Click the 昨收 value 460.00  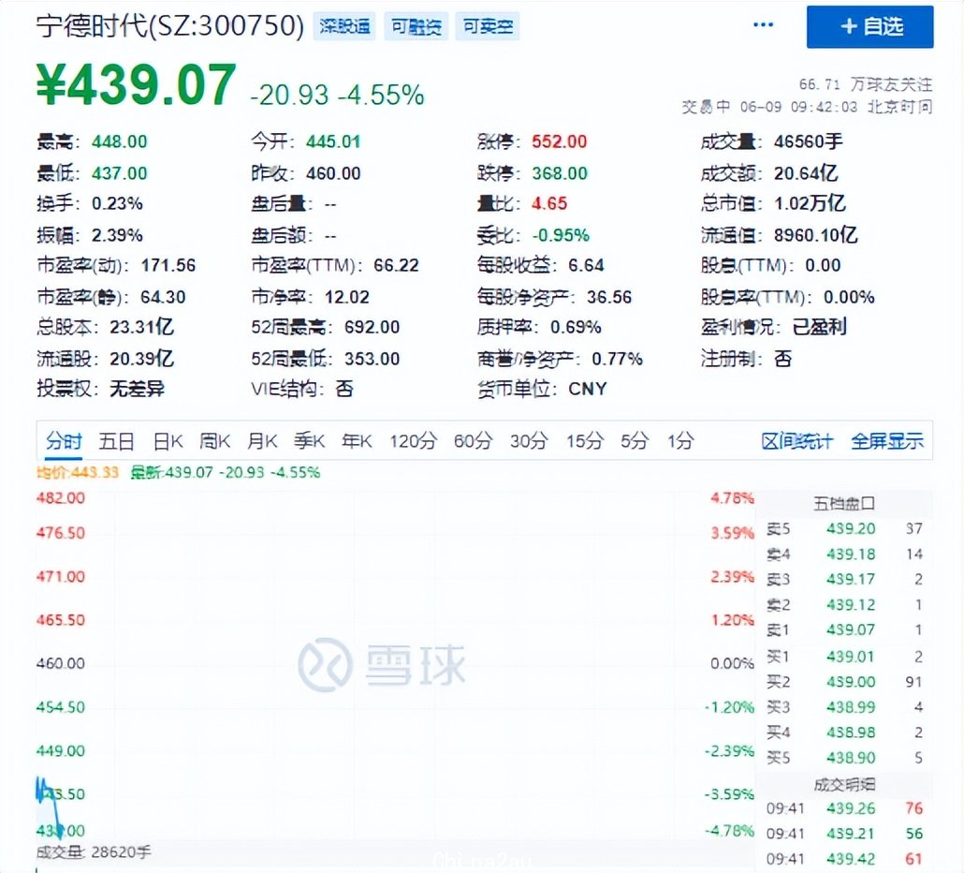333,173
